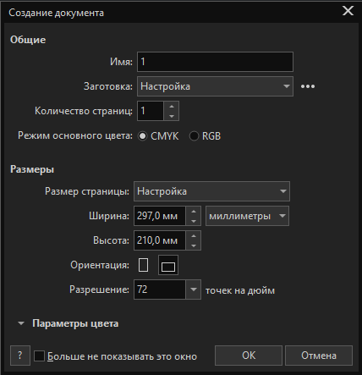The height and width of the screenshot is (375, 362).
Task: Increase Высота with up arrow
Action: pos(194,235)
